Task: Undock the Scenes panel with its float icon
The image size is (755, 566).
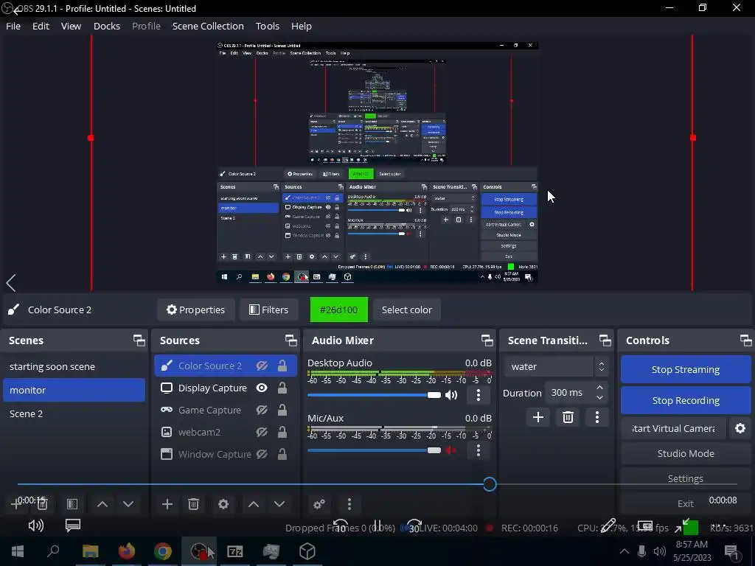Action: 139,340
